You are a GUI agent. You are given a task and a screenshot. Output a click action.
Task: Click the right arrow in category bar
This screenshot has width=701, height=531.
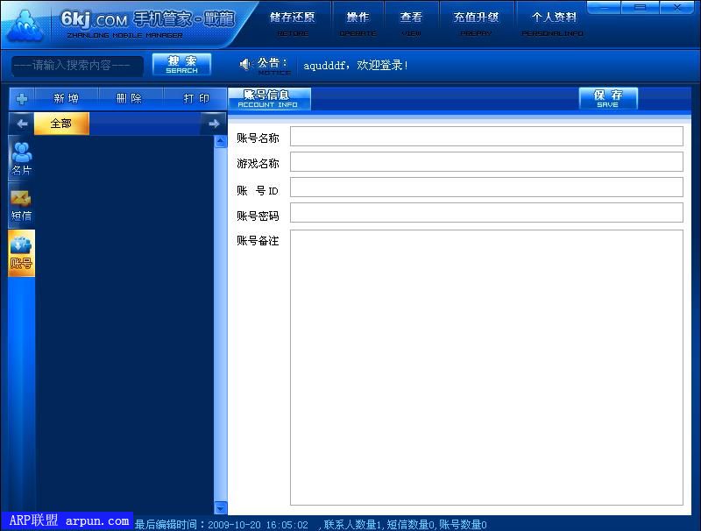click(x=214, y=124)
